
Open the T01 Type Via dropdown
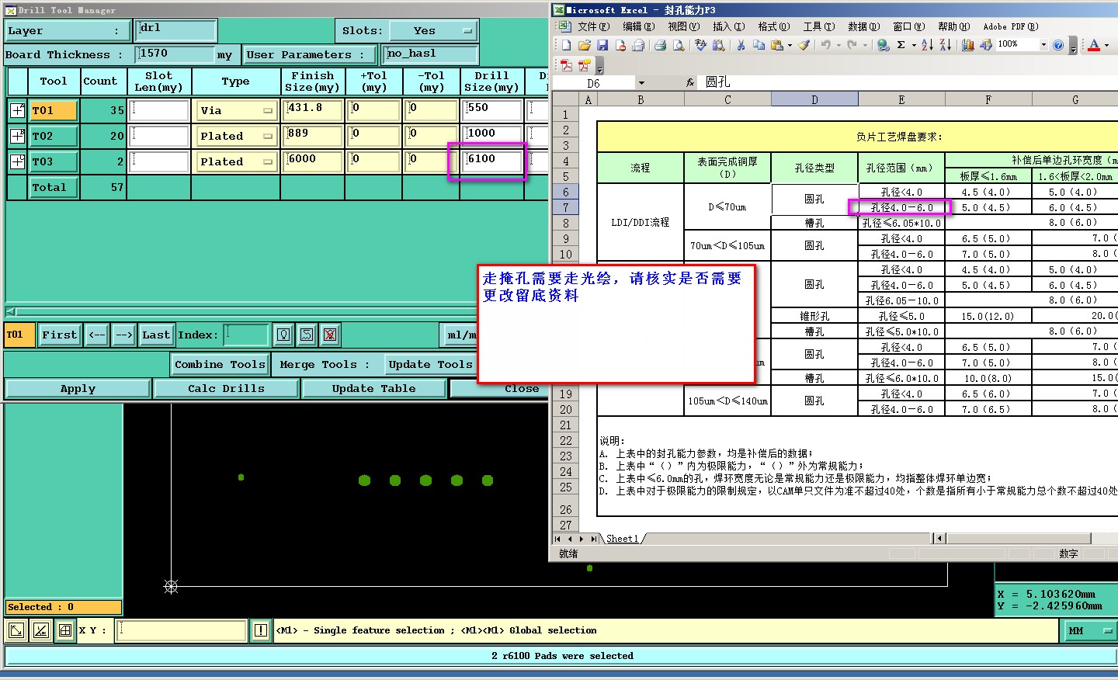[x=236, y=110]
